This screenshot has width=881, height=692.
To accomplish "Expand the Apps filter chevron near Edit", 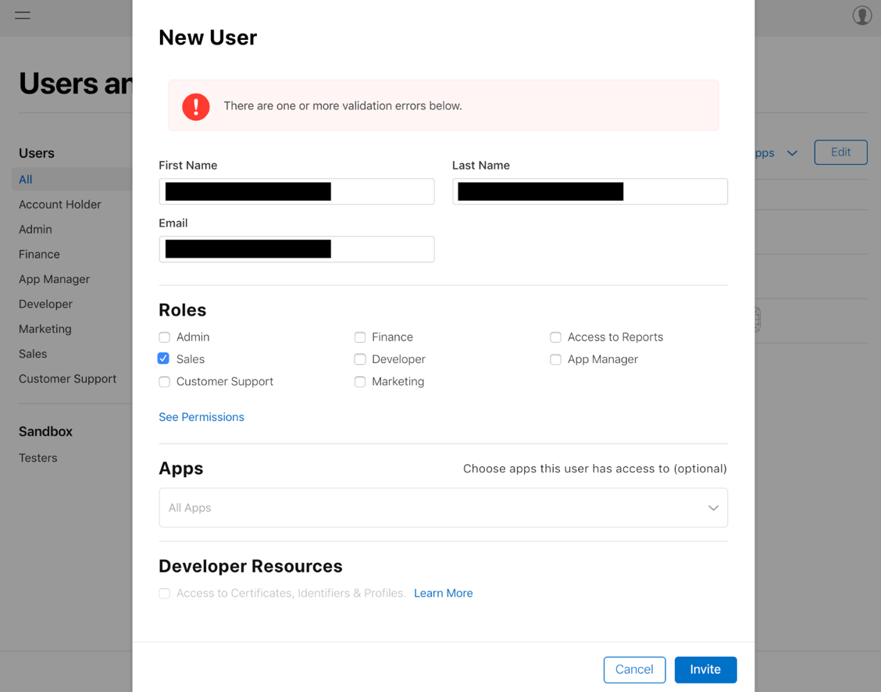I will (792, 152).
